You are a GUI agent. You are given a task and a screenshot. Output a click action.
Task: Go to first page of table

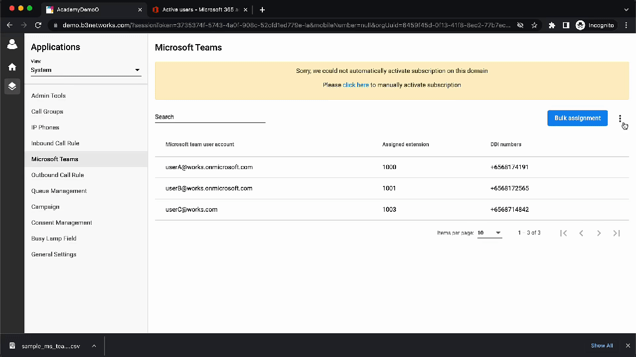click(x=563, y=233)
